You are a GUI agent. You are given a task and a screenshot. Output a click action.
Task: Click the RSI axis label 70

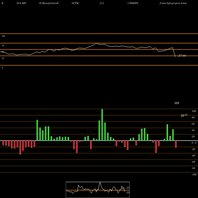(x=3, y=46)
